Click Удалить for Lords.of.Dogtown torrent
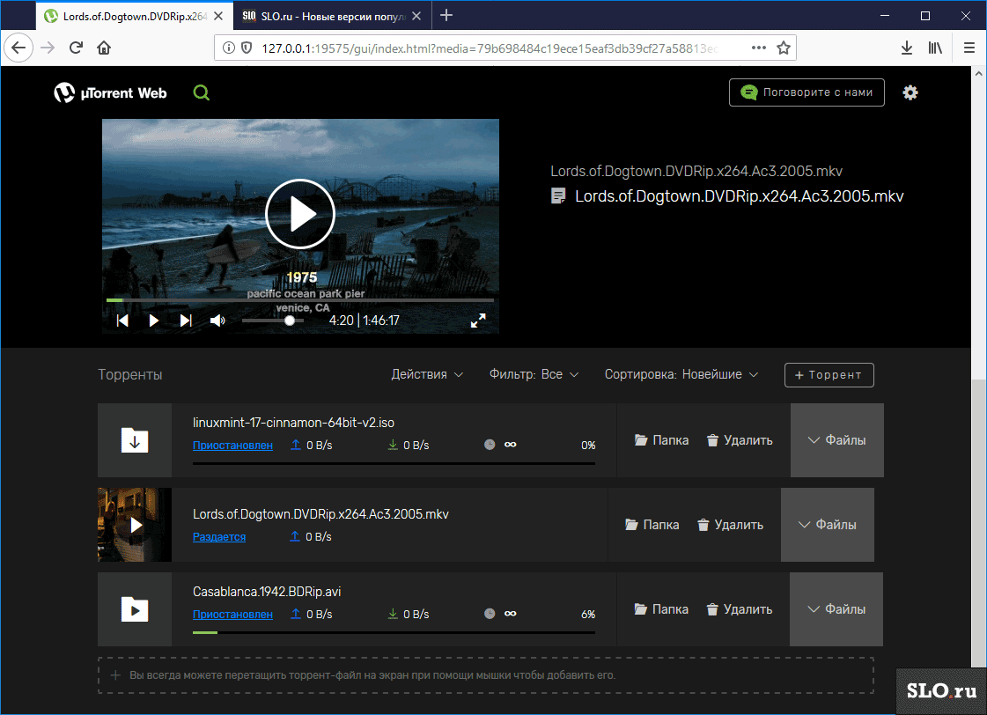Viewport: 987px width, 715px height. [x=730, y=525]
